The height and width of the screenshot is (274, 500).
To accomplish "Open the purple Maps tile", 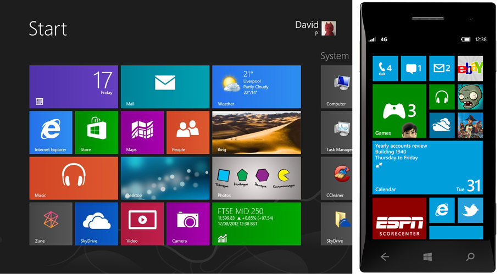I will tap(142, 132).
